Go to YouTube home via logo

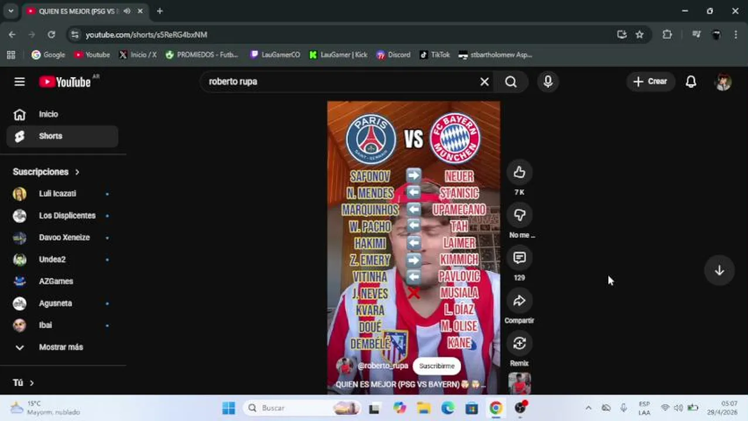pyautogui.click(x=65, y=82)
